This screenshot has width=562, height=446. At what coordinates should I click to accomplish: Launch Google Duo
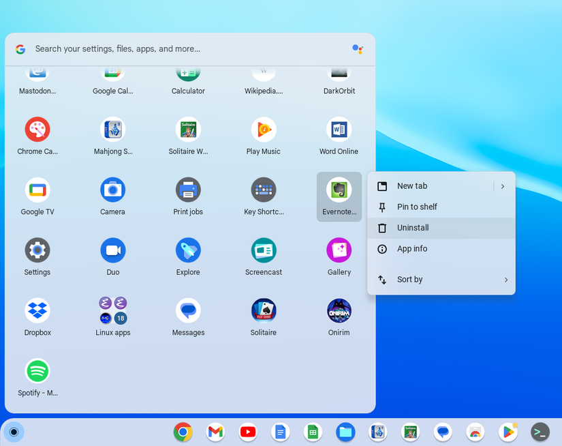(x=112, y=255)
